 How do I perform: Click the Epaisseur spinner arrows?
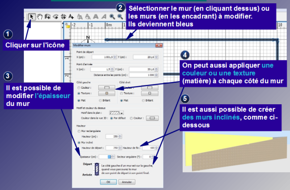point(114,157)
